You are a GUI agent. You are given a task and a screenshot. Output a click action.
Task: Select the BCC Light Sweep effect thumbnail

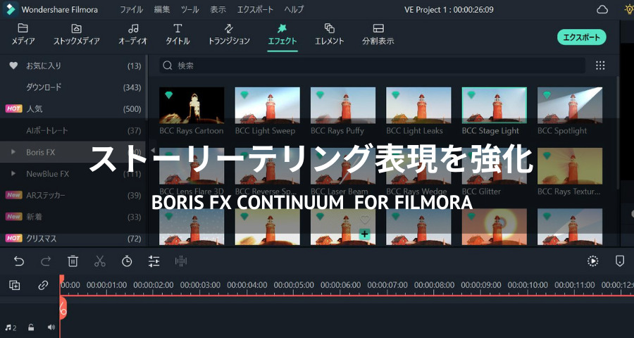pyautogui.click(x=267, y=105)
